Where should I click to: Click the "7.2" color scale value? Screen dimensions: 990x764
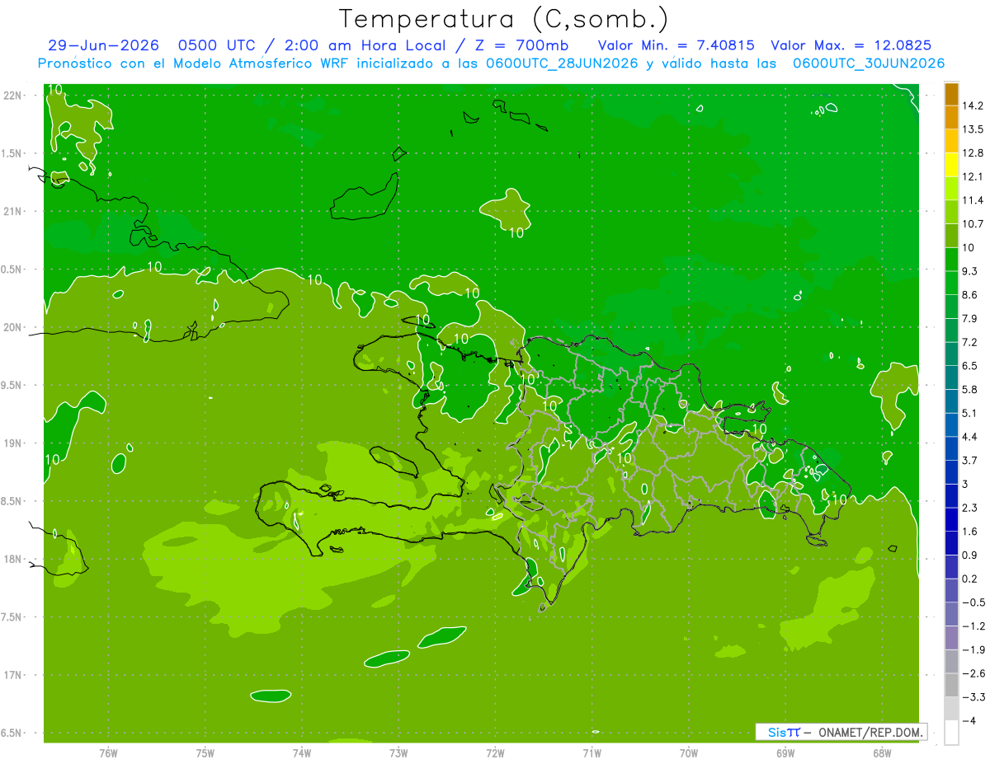coord(970,343)
